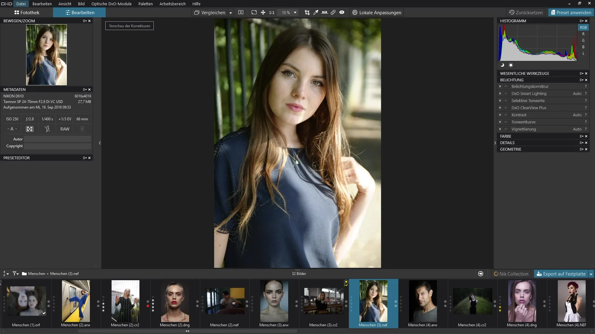Pick the white balance eyedropper tool
This screenshot has width=595, height=334.
pos(316,12)
